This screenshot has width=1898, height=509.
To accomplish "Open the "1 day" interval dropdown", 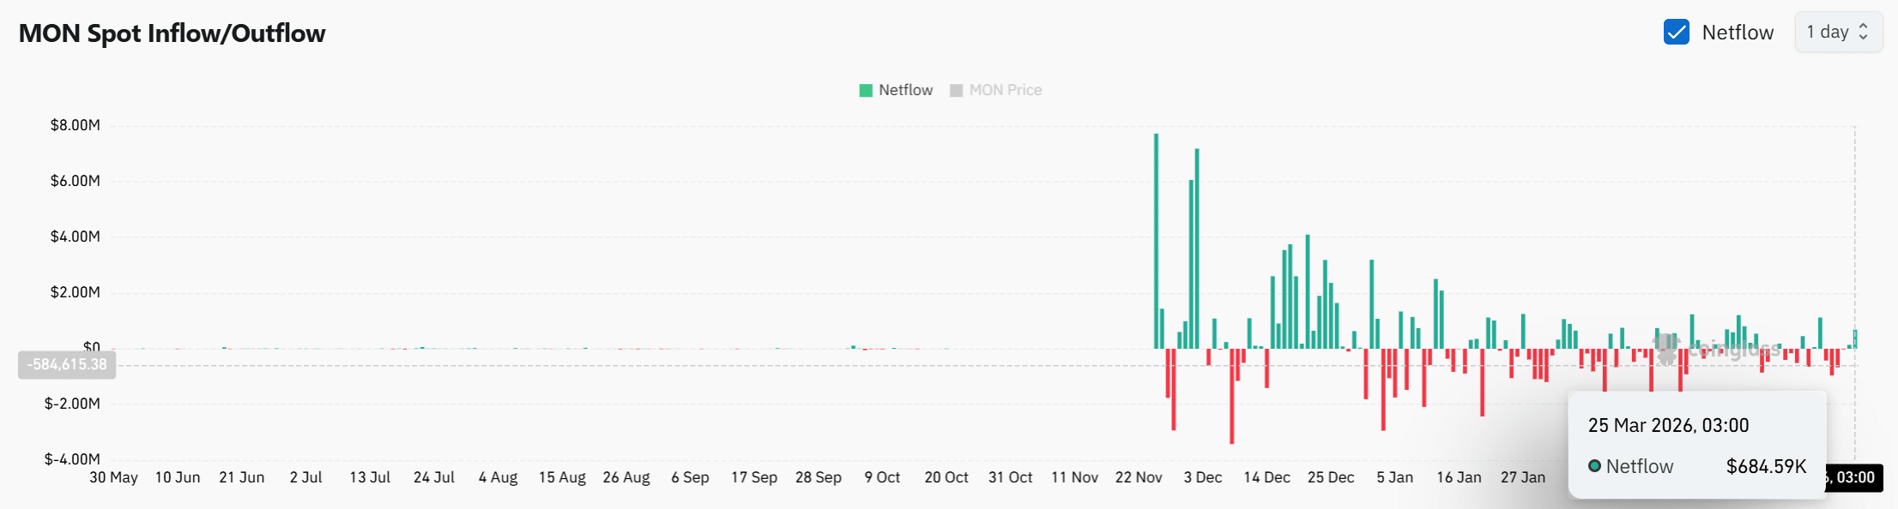I will [1837, 33].
